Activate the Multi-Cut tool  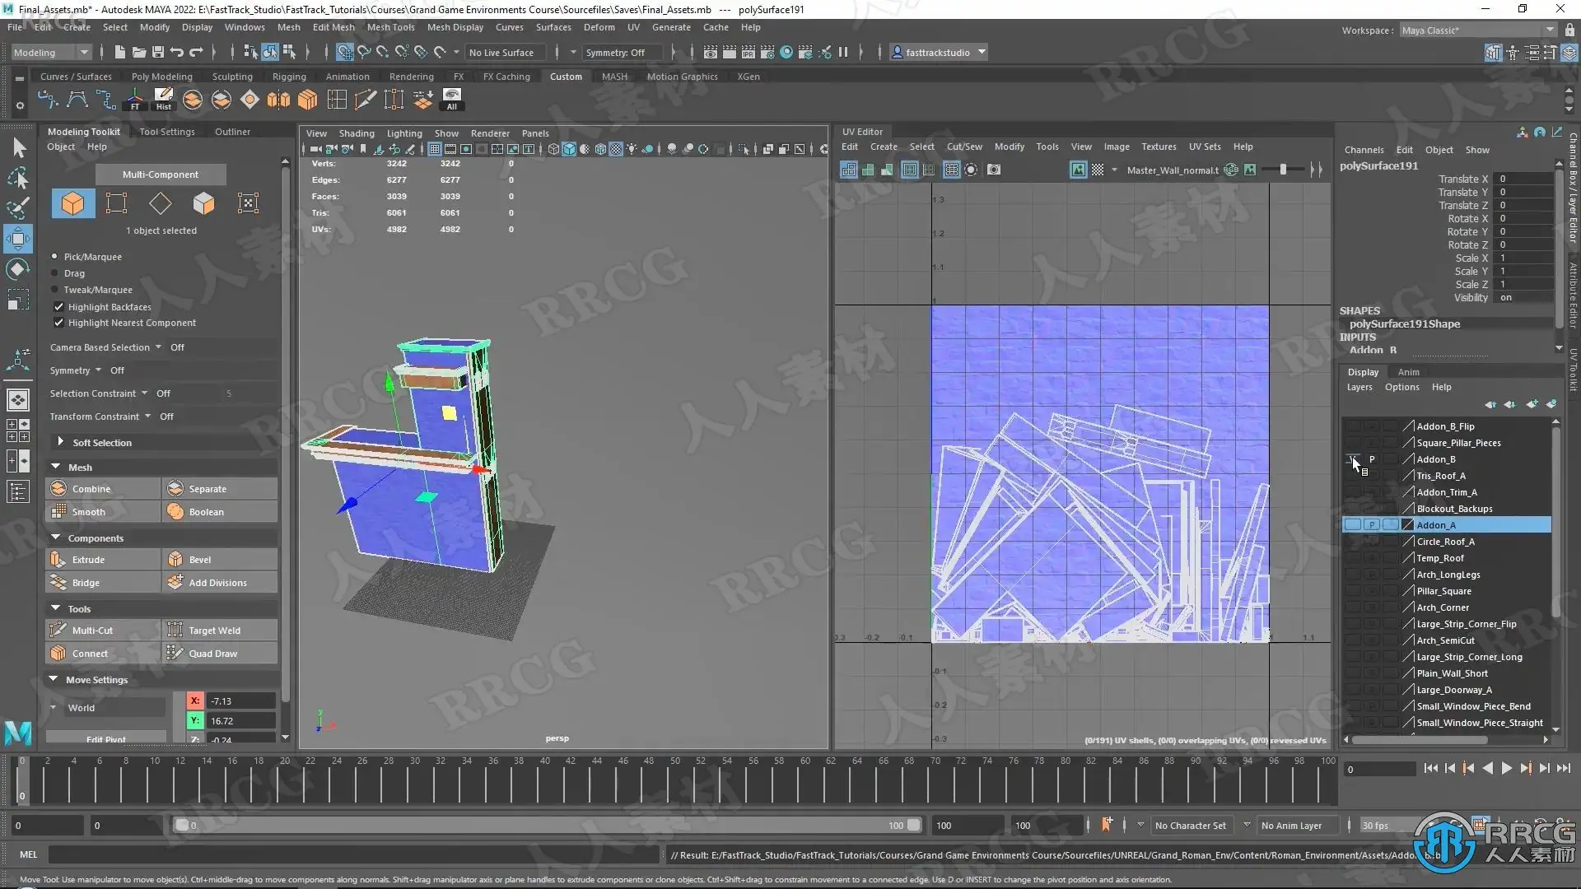pyautogui.click(x=58, y=630)
